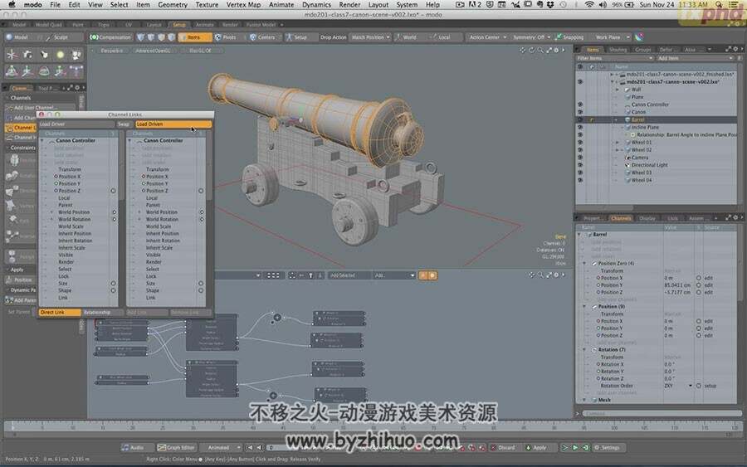Viewport: 747px width, 467px height.
Task: Toggle visibility eye for Canon Controller
Action: coord(580,105)
